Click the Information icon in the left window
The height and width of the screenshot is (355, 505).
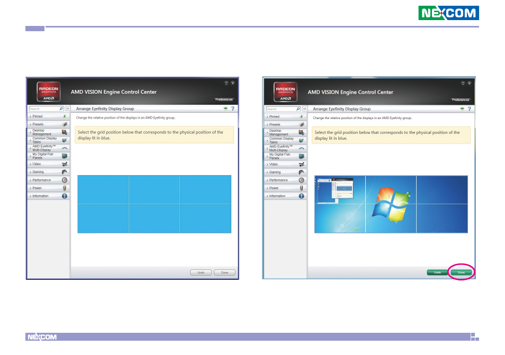point(65,196)
